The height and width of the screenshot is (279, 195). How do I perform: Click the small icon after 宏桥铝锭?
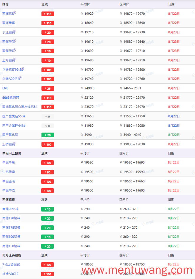click(x=15, y=143)
